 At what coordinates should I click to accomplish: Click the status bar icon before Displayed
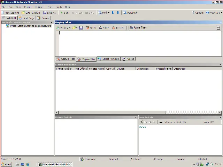tap(82, 159)
